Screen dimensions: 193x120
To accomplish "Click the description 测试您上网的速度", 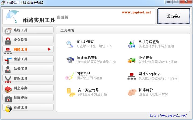I will (x=89, y=78).
